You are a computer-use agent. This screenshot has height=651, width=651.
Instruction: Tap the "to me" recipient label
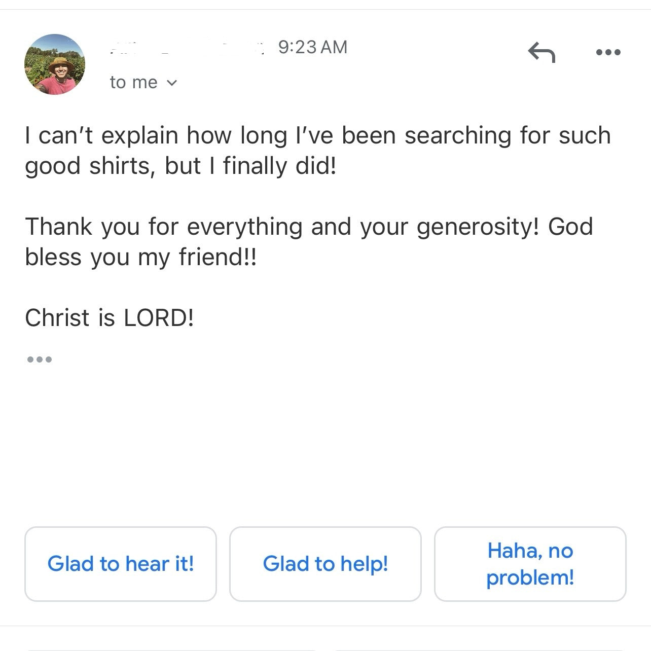[133, 83]
